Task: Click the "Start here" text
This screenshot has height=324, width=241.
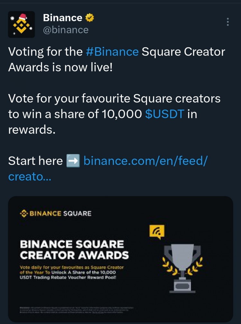Action: click(x=35, y=161)
